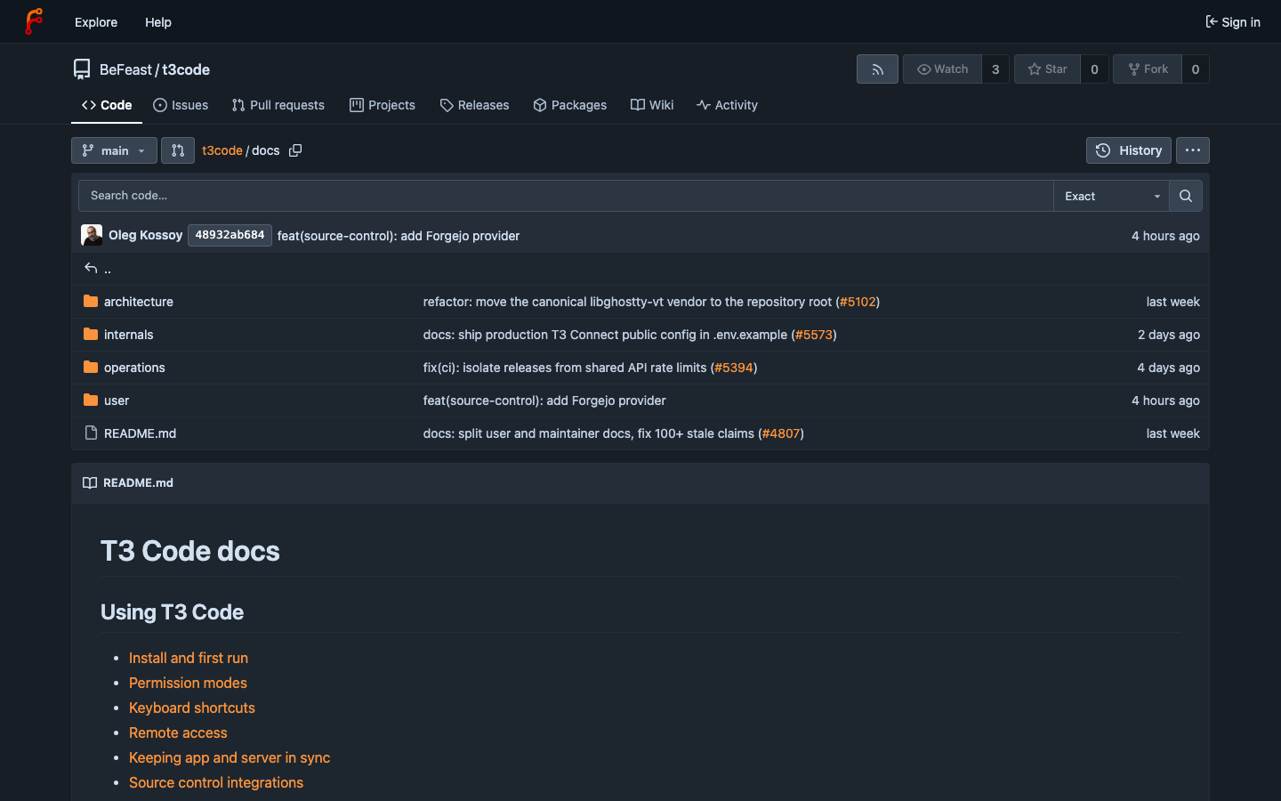Click the t3code breadcrumb link
This screenshot has height=801, width=1281.
click(x=222, y=150)
